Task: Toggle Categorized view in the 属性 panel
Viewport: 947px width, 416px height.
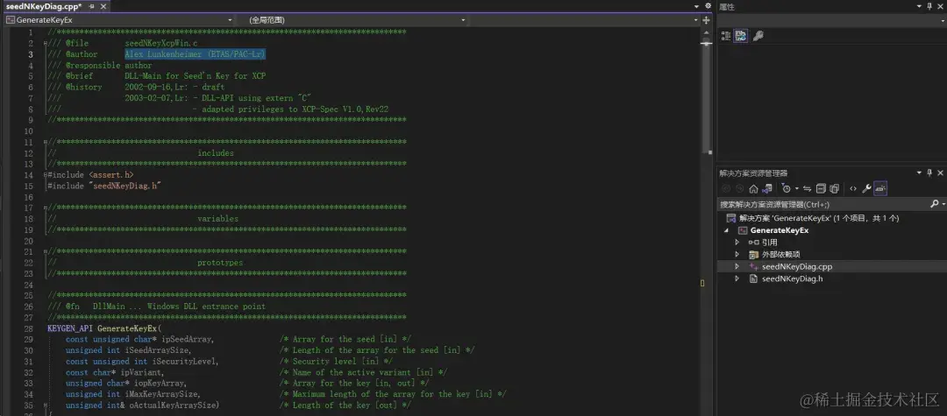Action: pos(727,36)
